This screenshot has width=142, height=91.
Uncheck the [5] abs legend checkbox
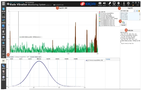tap(100, 19)
